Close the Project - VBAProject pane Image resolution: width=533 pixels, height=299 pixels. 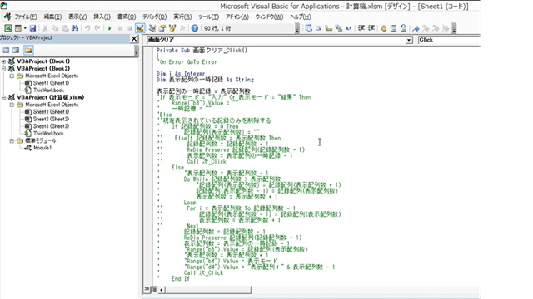(134, 39)
